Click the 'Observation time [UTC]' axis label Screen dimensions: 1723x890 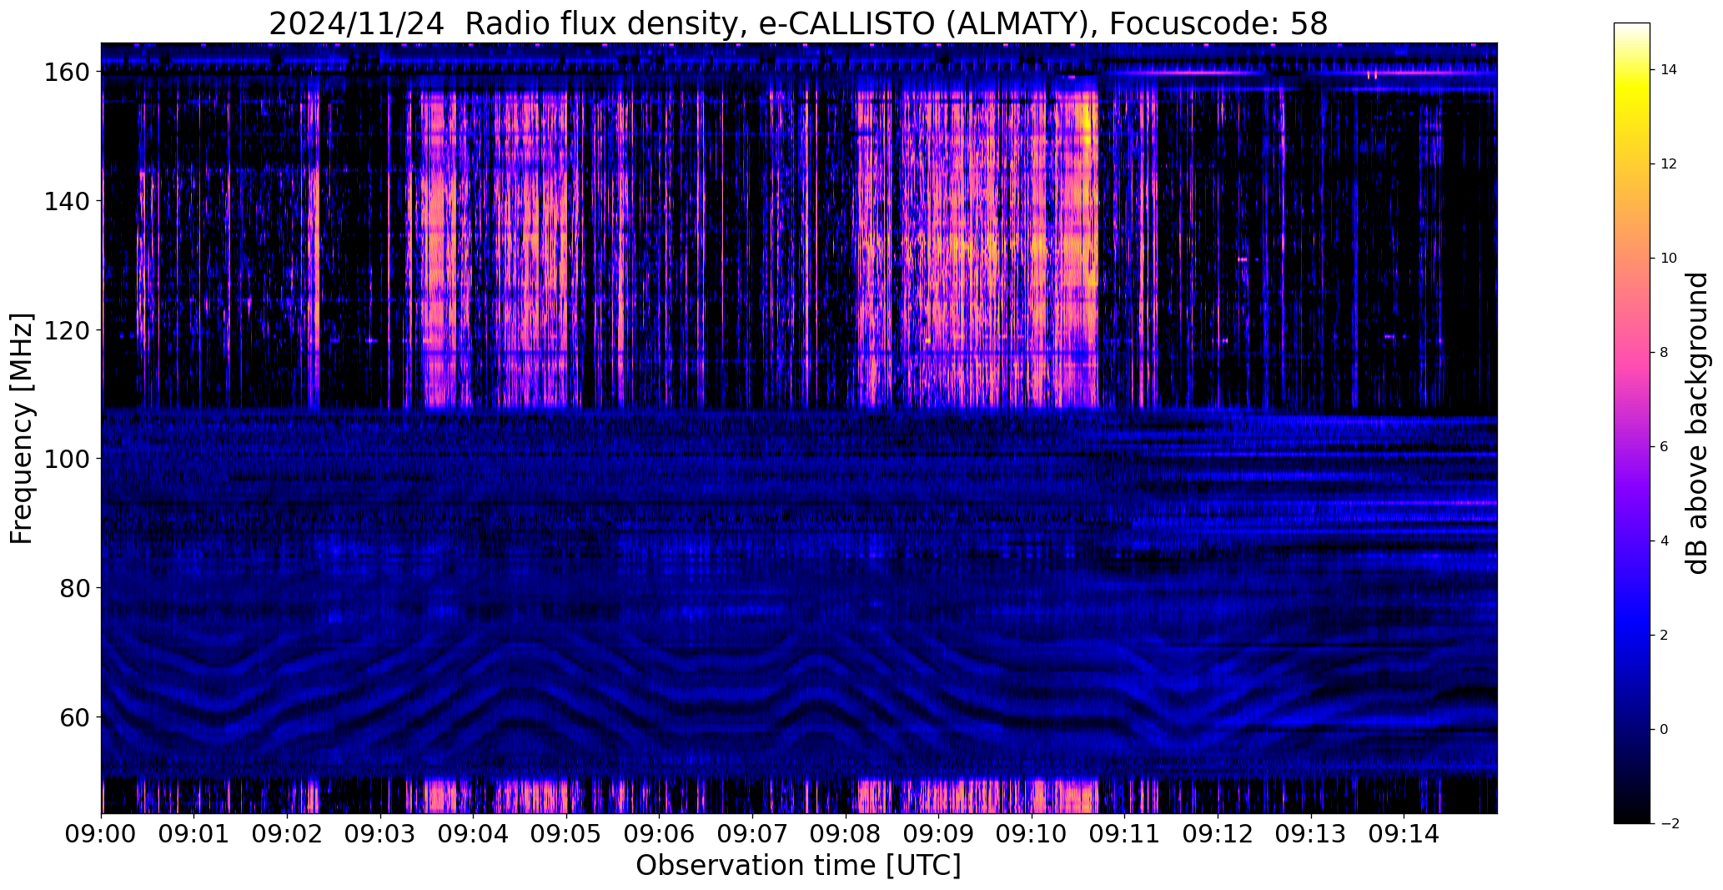click(798, 866)
